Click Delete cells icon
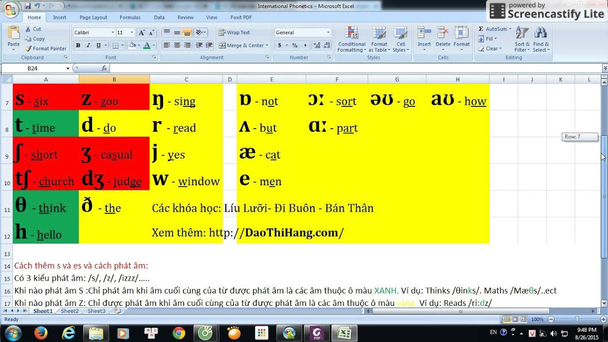The width and height of the screenshot is (608, 342). [443, 33]
